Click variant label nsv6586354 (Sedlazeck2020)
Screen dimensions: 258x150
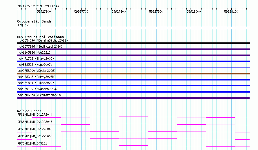[x=40, y=95]
